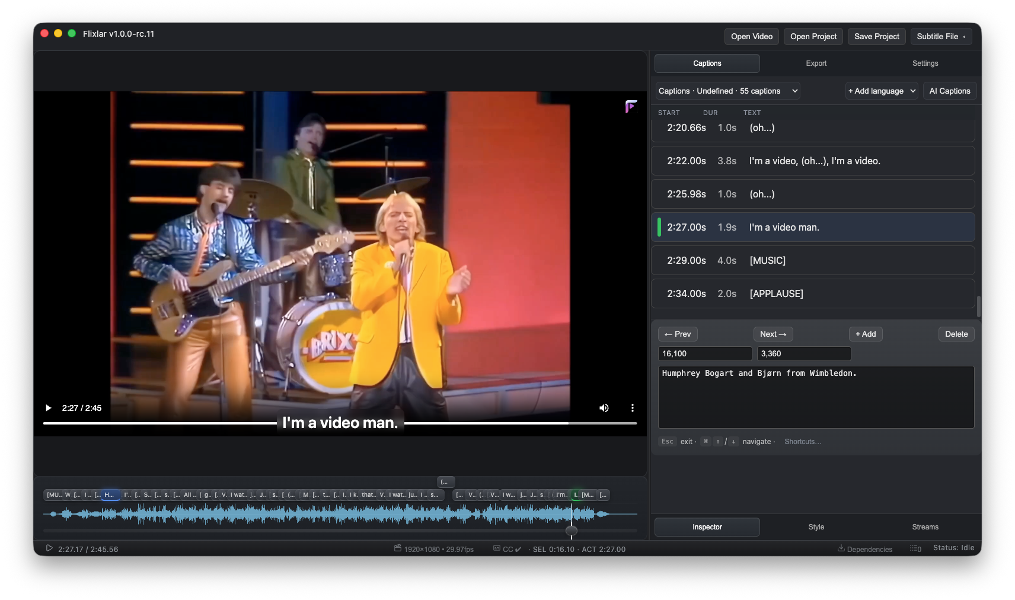Go to next caption with Next button
The image size is (1015, 600).
pos(773,334)
